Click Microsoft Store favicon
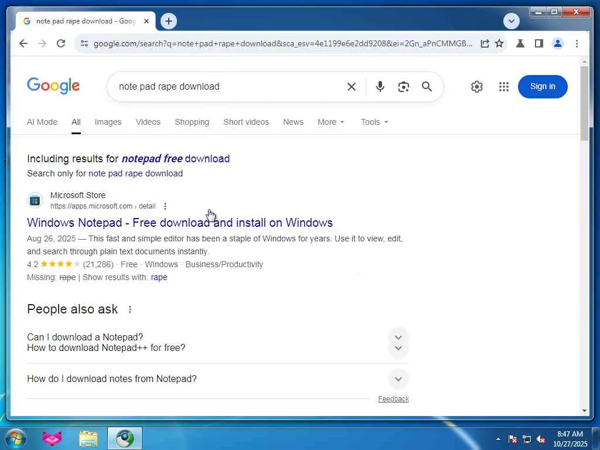 (x=35, y=200)
